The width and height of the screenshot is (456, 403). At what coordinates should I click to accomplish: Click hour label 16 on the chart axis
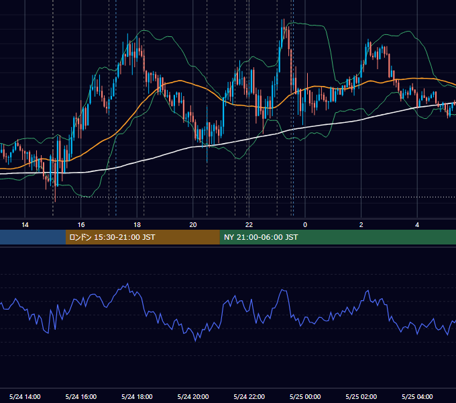click(81, 225)
